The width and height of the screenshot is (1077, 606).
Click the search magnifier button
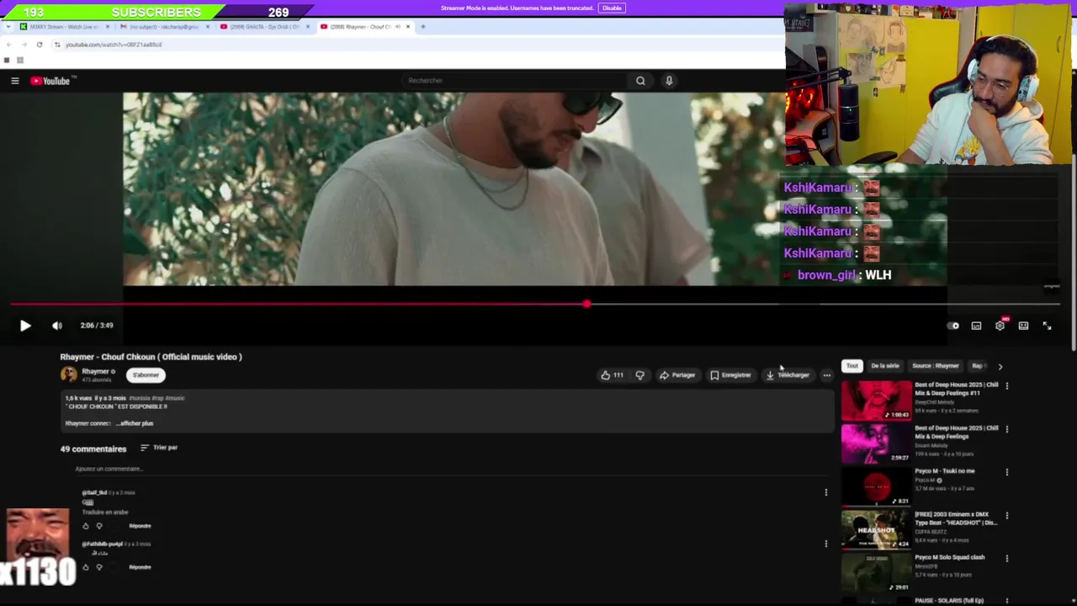(640, 81)
